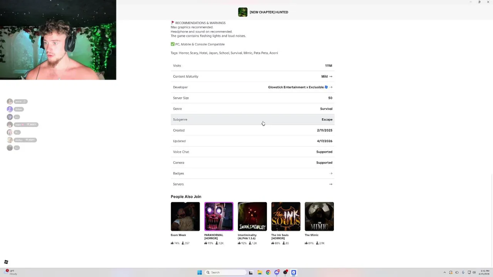493x277 pixels.
Task: Open Discord from the taskbar
Action: coord(277,272)
